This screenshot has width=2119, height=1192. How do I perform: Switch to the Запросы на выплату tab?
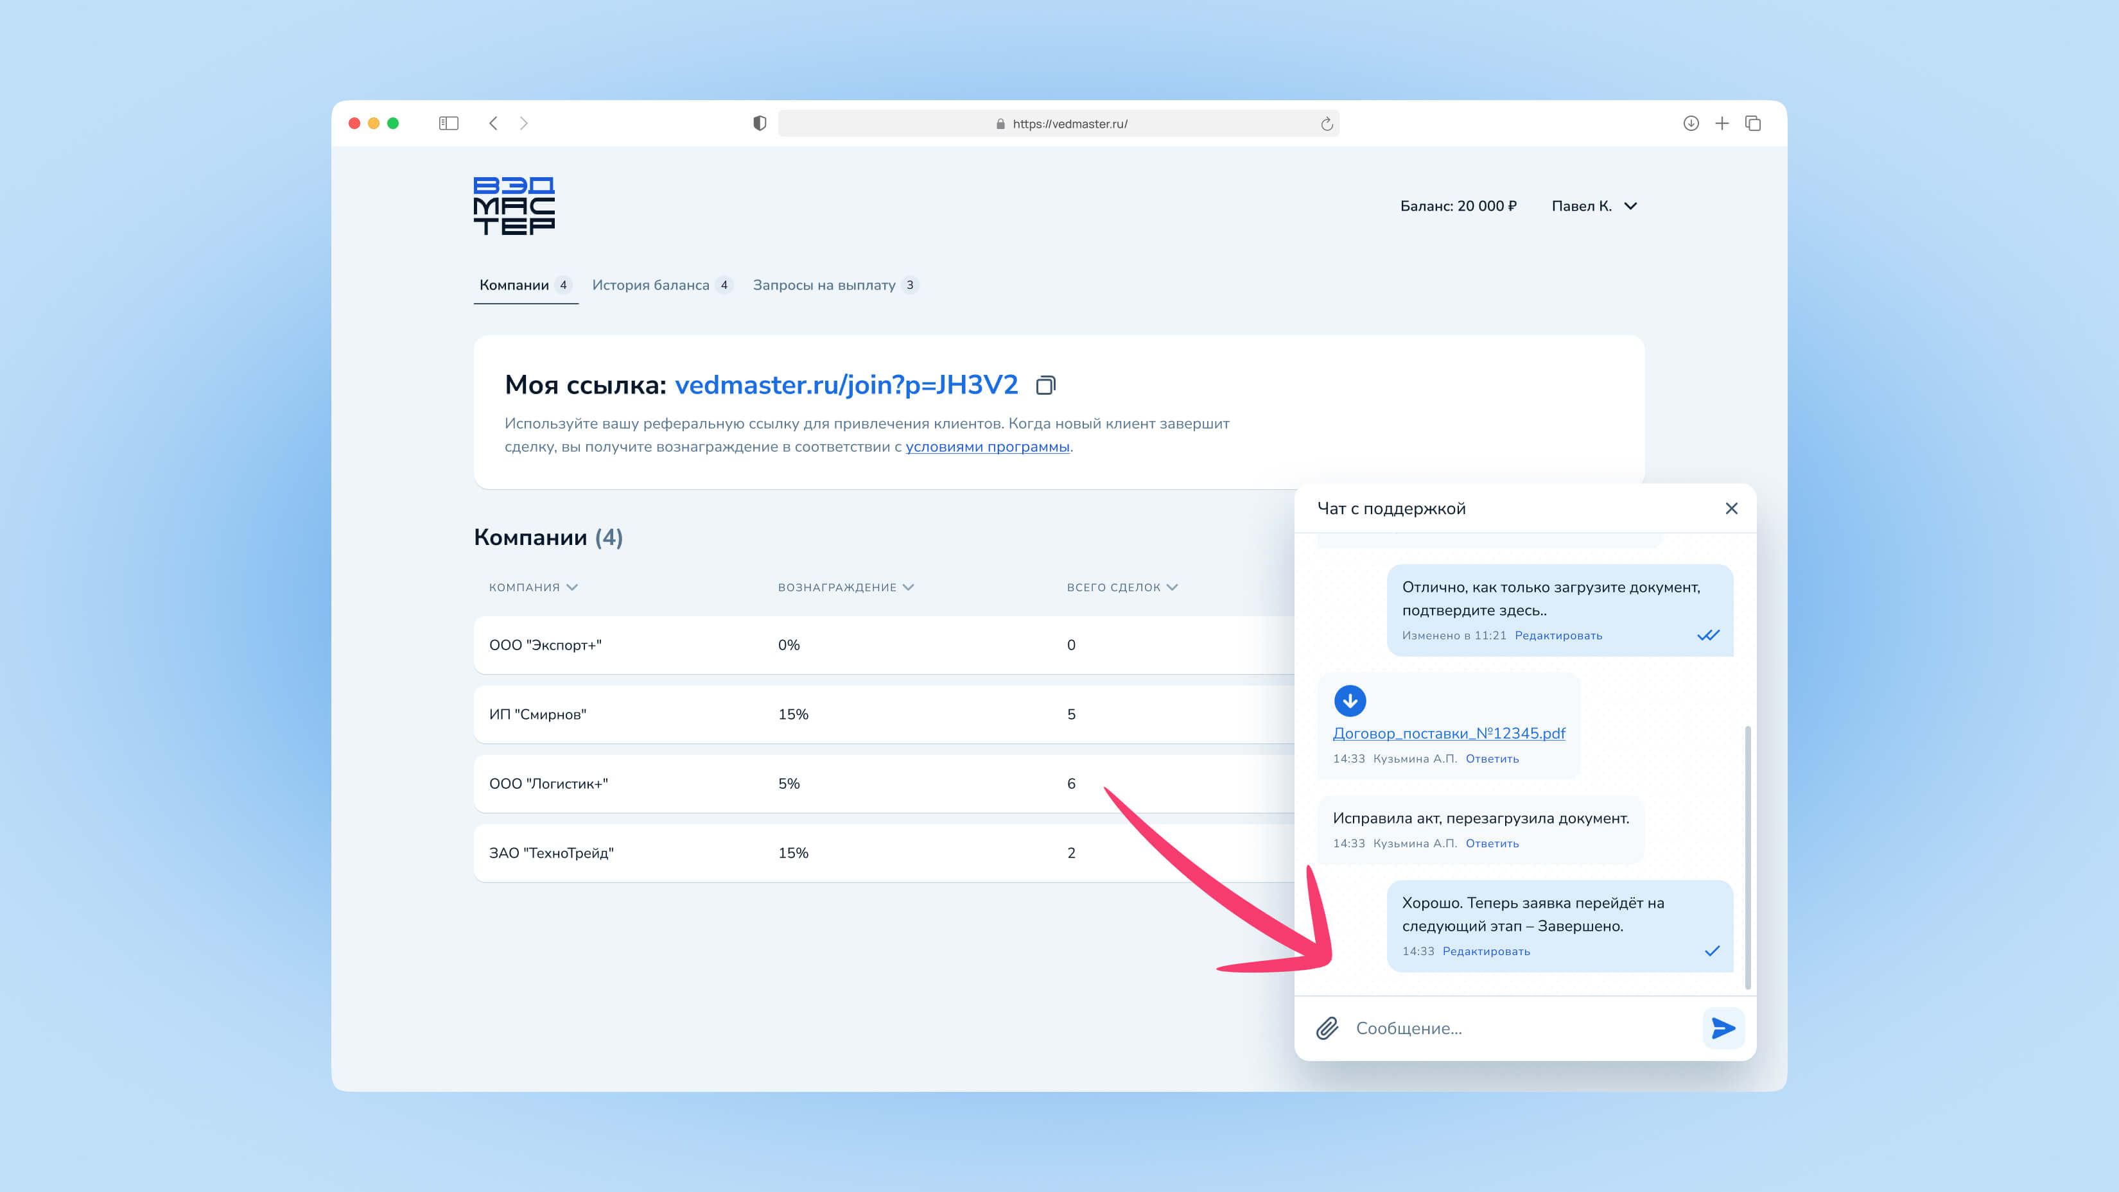pos(823,285)
